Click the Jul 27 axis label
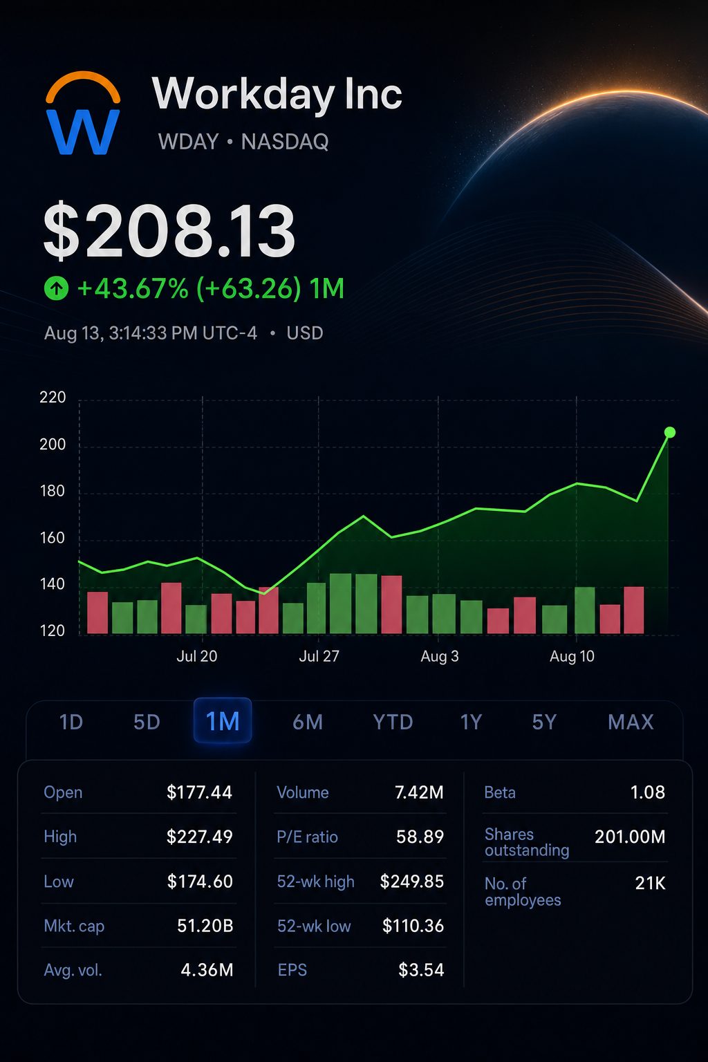The height and width of the screenshot is (1062, 708). pyautogui.click(x=319, y=656)
